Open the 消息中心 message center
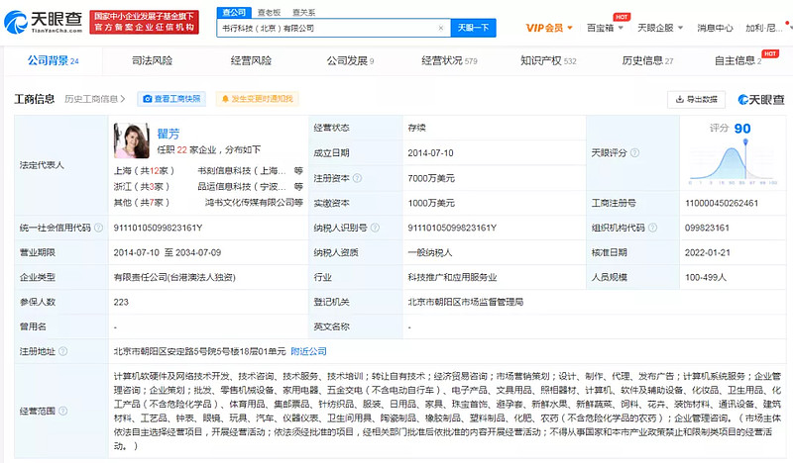The width and height of the screenshot is (793, 463). point(715,28)
